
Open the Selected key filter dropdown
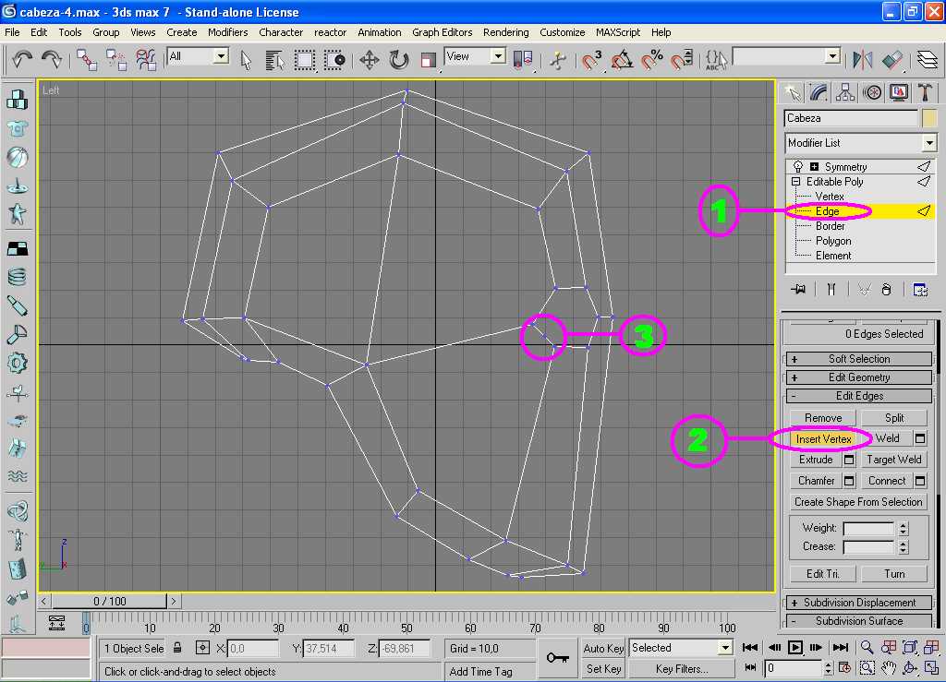(725, 648)
